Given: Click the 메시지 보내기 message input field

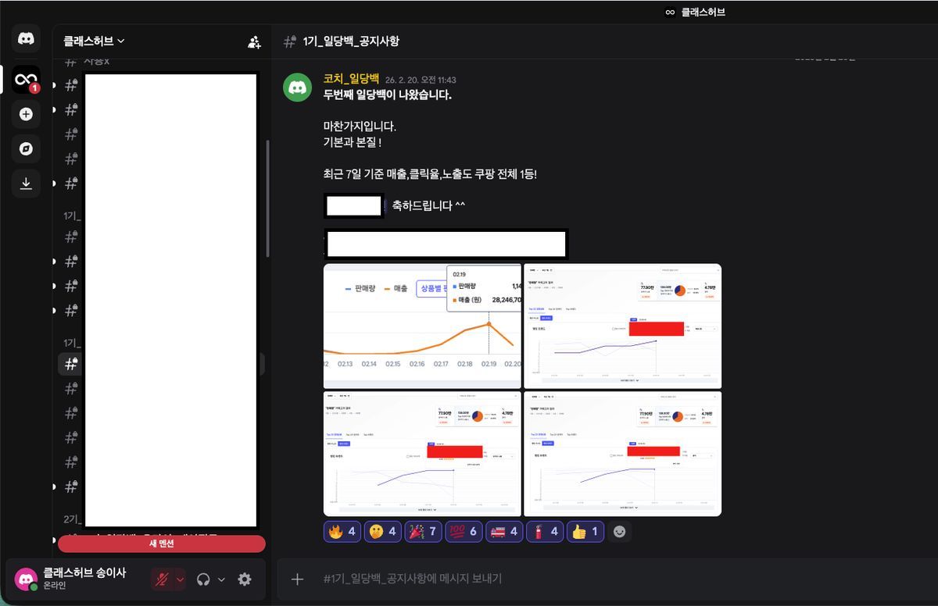Looking at the screenshot, I should point(469,579).
